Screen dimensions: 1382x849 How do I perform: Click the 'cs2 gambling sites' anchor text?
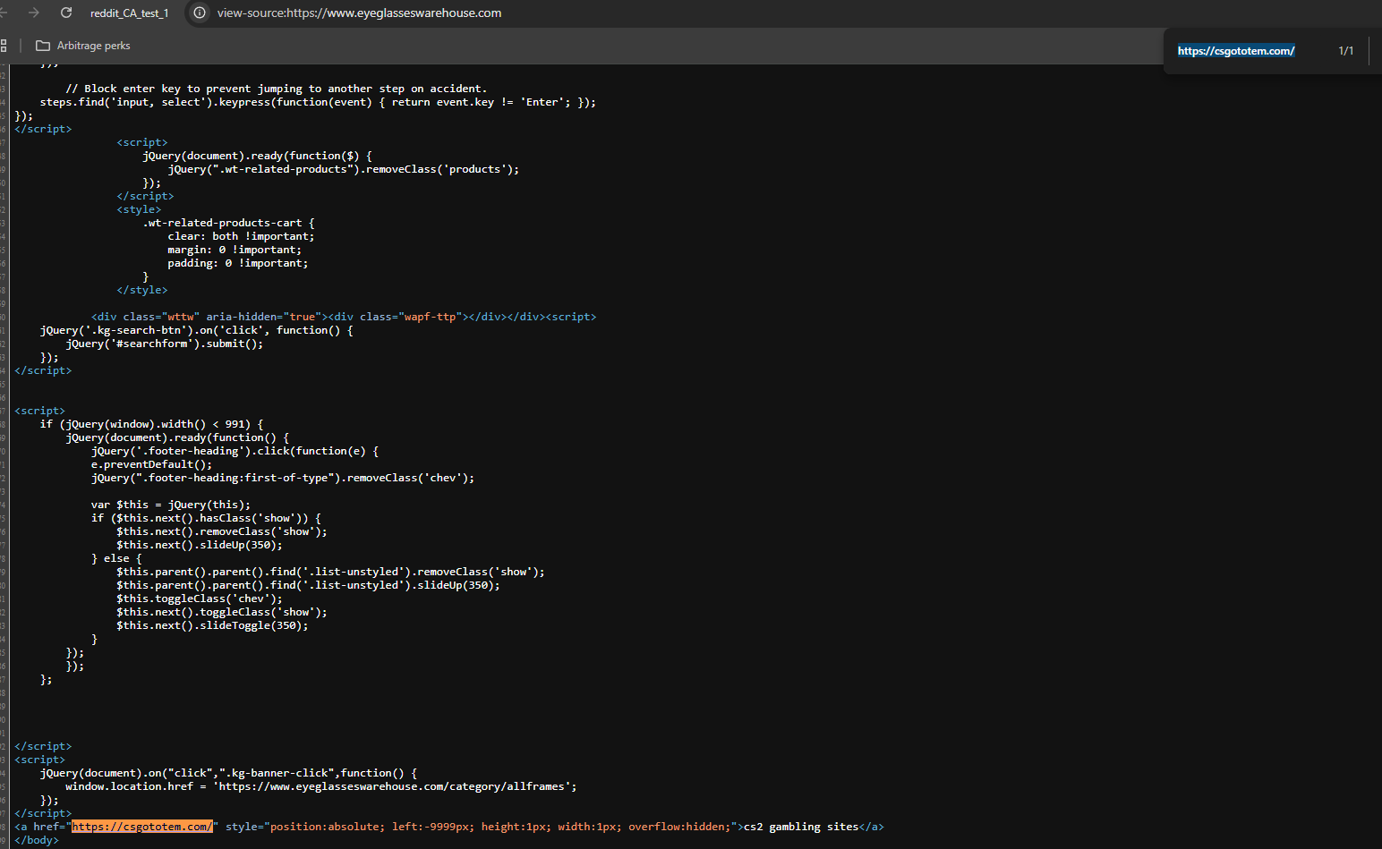click(800, 827)
